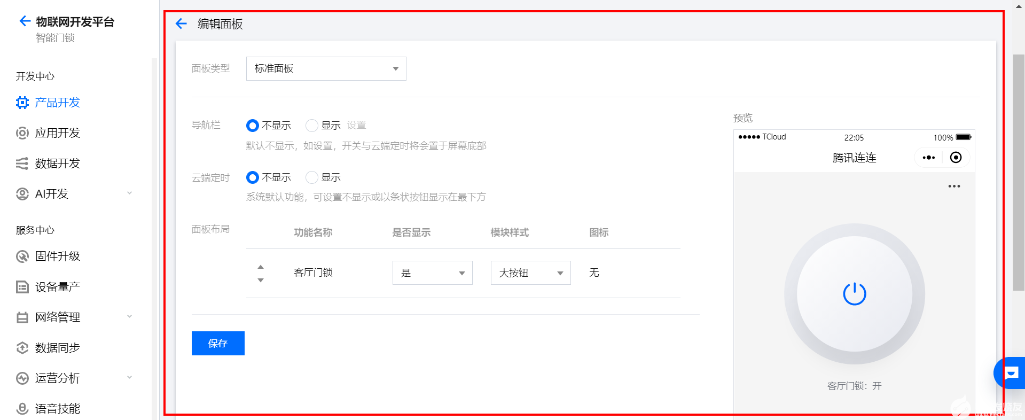Click the page vertical scrollbar
Screen dimensions: 1025x420
pos(1019,171)
